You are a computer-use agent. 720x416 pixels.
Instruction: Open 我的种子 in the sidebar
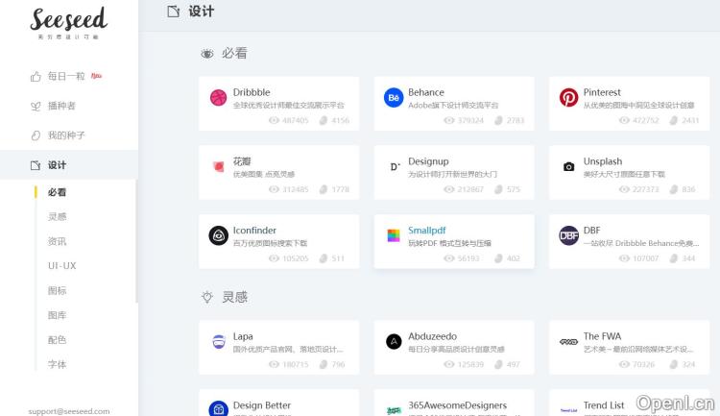point(66,135)
